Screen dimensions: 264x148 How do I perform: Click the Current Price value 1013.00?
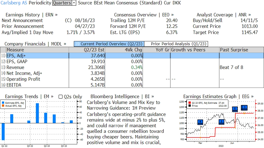250,26
